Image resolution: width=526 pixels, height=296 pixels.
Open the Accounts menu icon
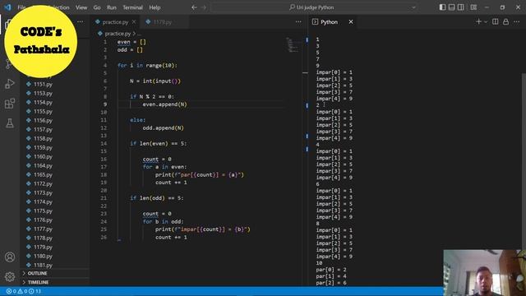pos(10,257)
